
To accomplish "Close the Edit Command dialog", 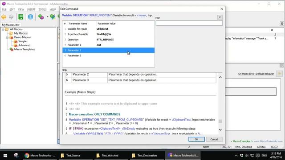I will (x=222, y=9).
